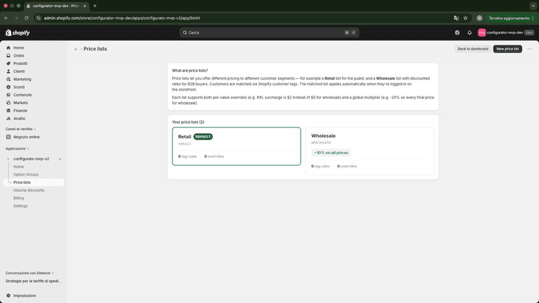Click Retail's '0 tag rules' text

pos(187,157)
